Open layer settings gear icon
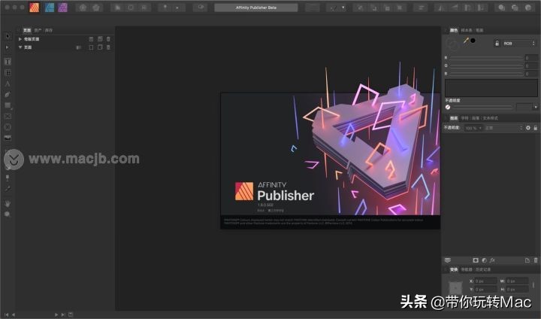This screenshot has width=541, height=319. [x=528, y=128]
